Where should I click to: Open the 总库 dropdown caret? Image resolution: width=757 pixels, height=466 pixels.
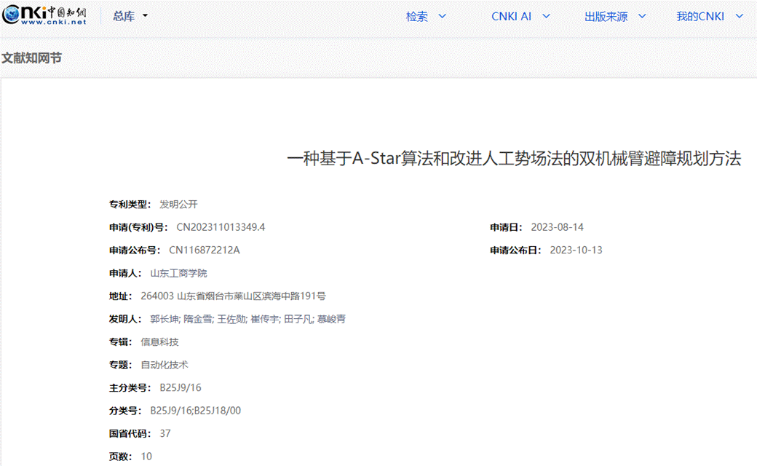tap(145, 16)
